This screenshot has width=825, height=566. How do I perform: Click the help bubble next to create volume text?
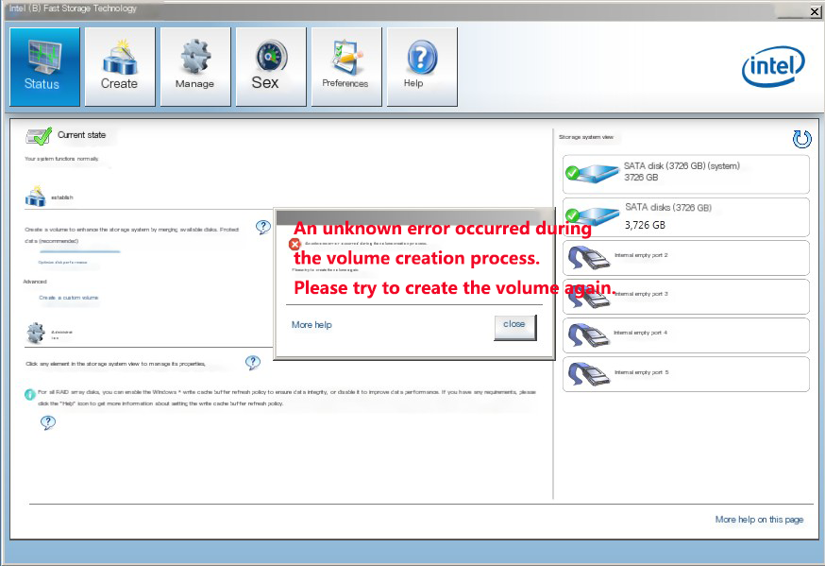tap(263, 227)
